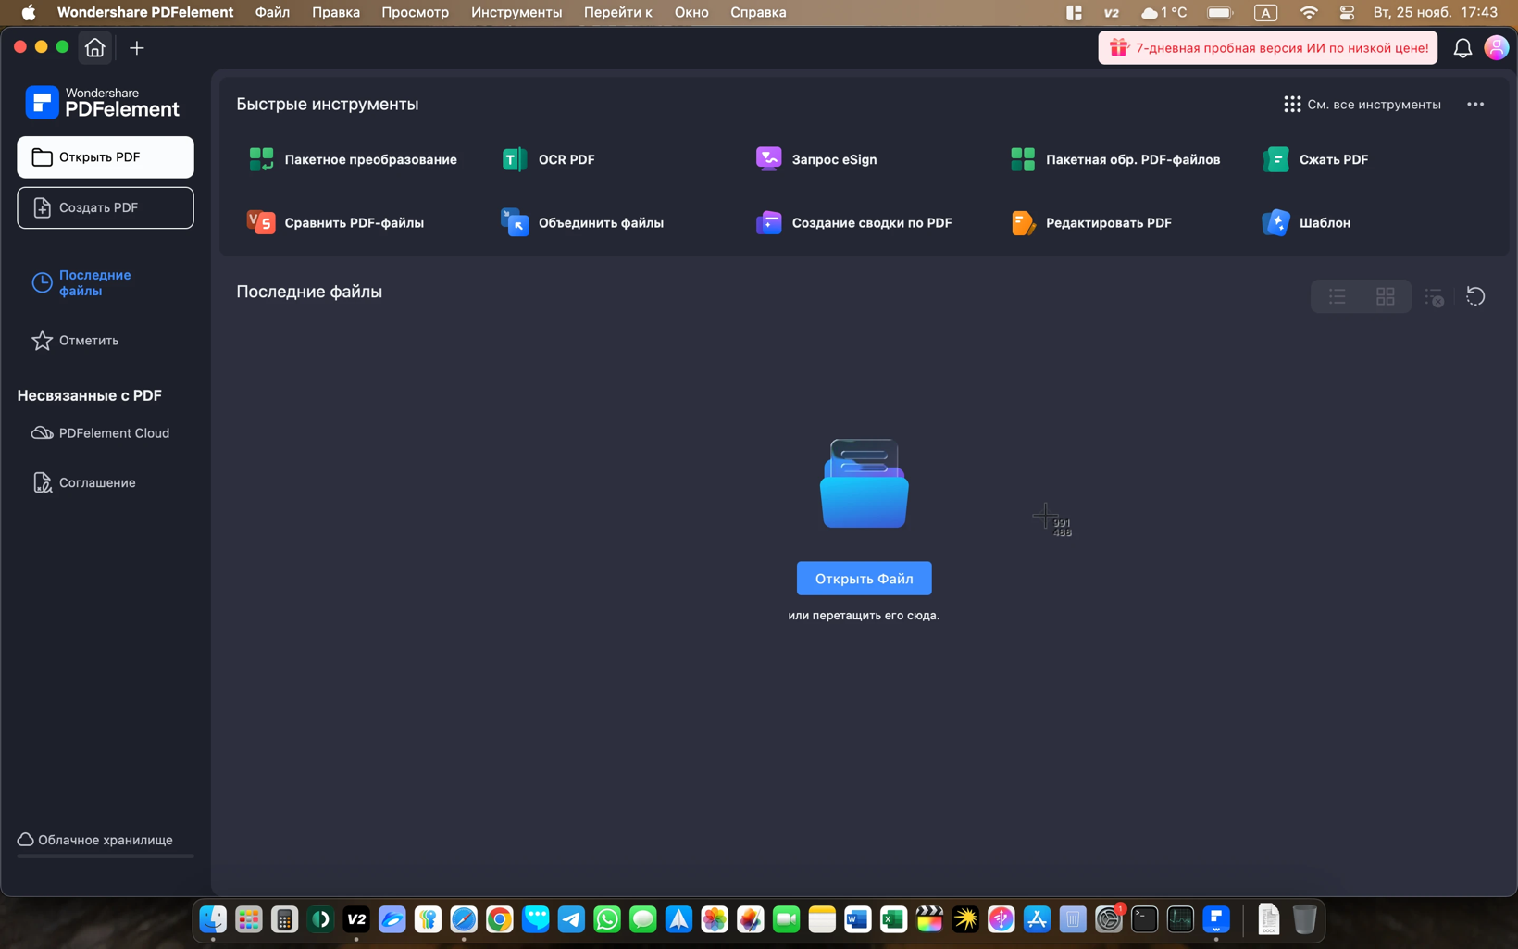Open the three-dots more options menu

pyautogui.click(x=1475, y=105)
